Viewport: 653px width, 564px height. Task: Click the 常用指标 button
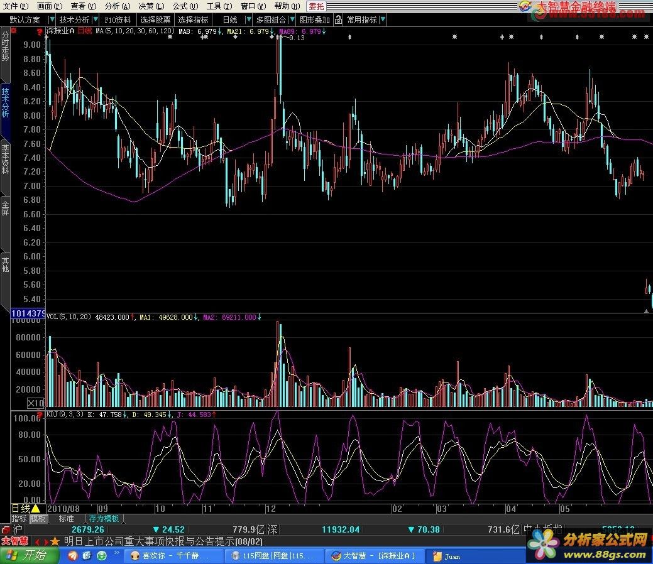[x=362, y=19]
